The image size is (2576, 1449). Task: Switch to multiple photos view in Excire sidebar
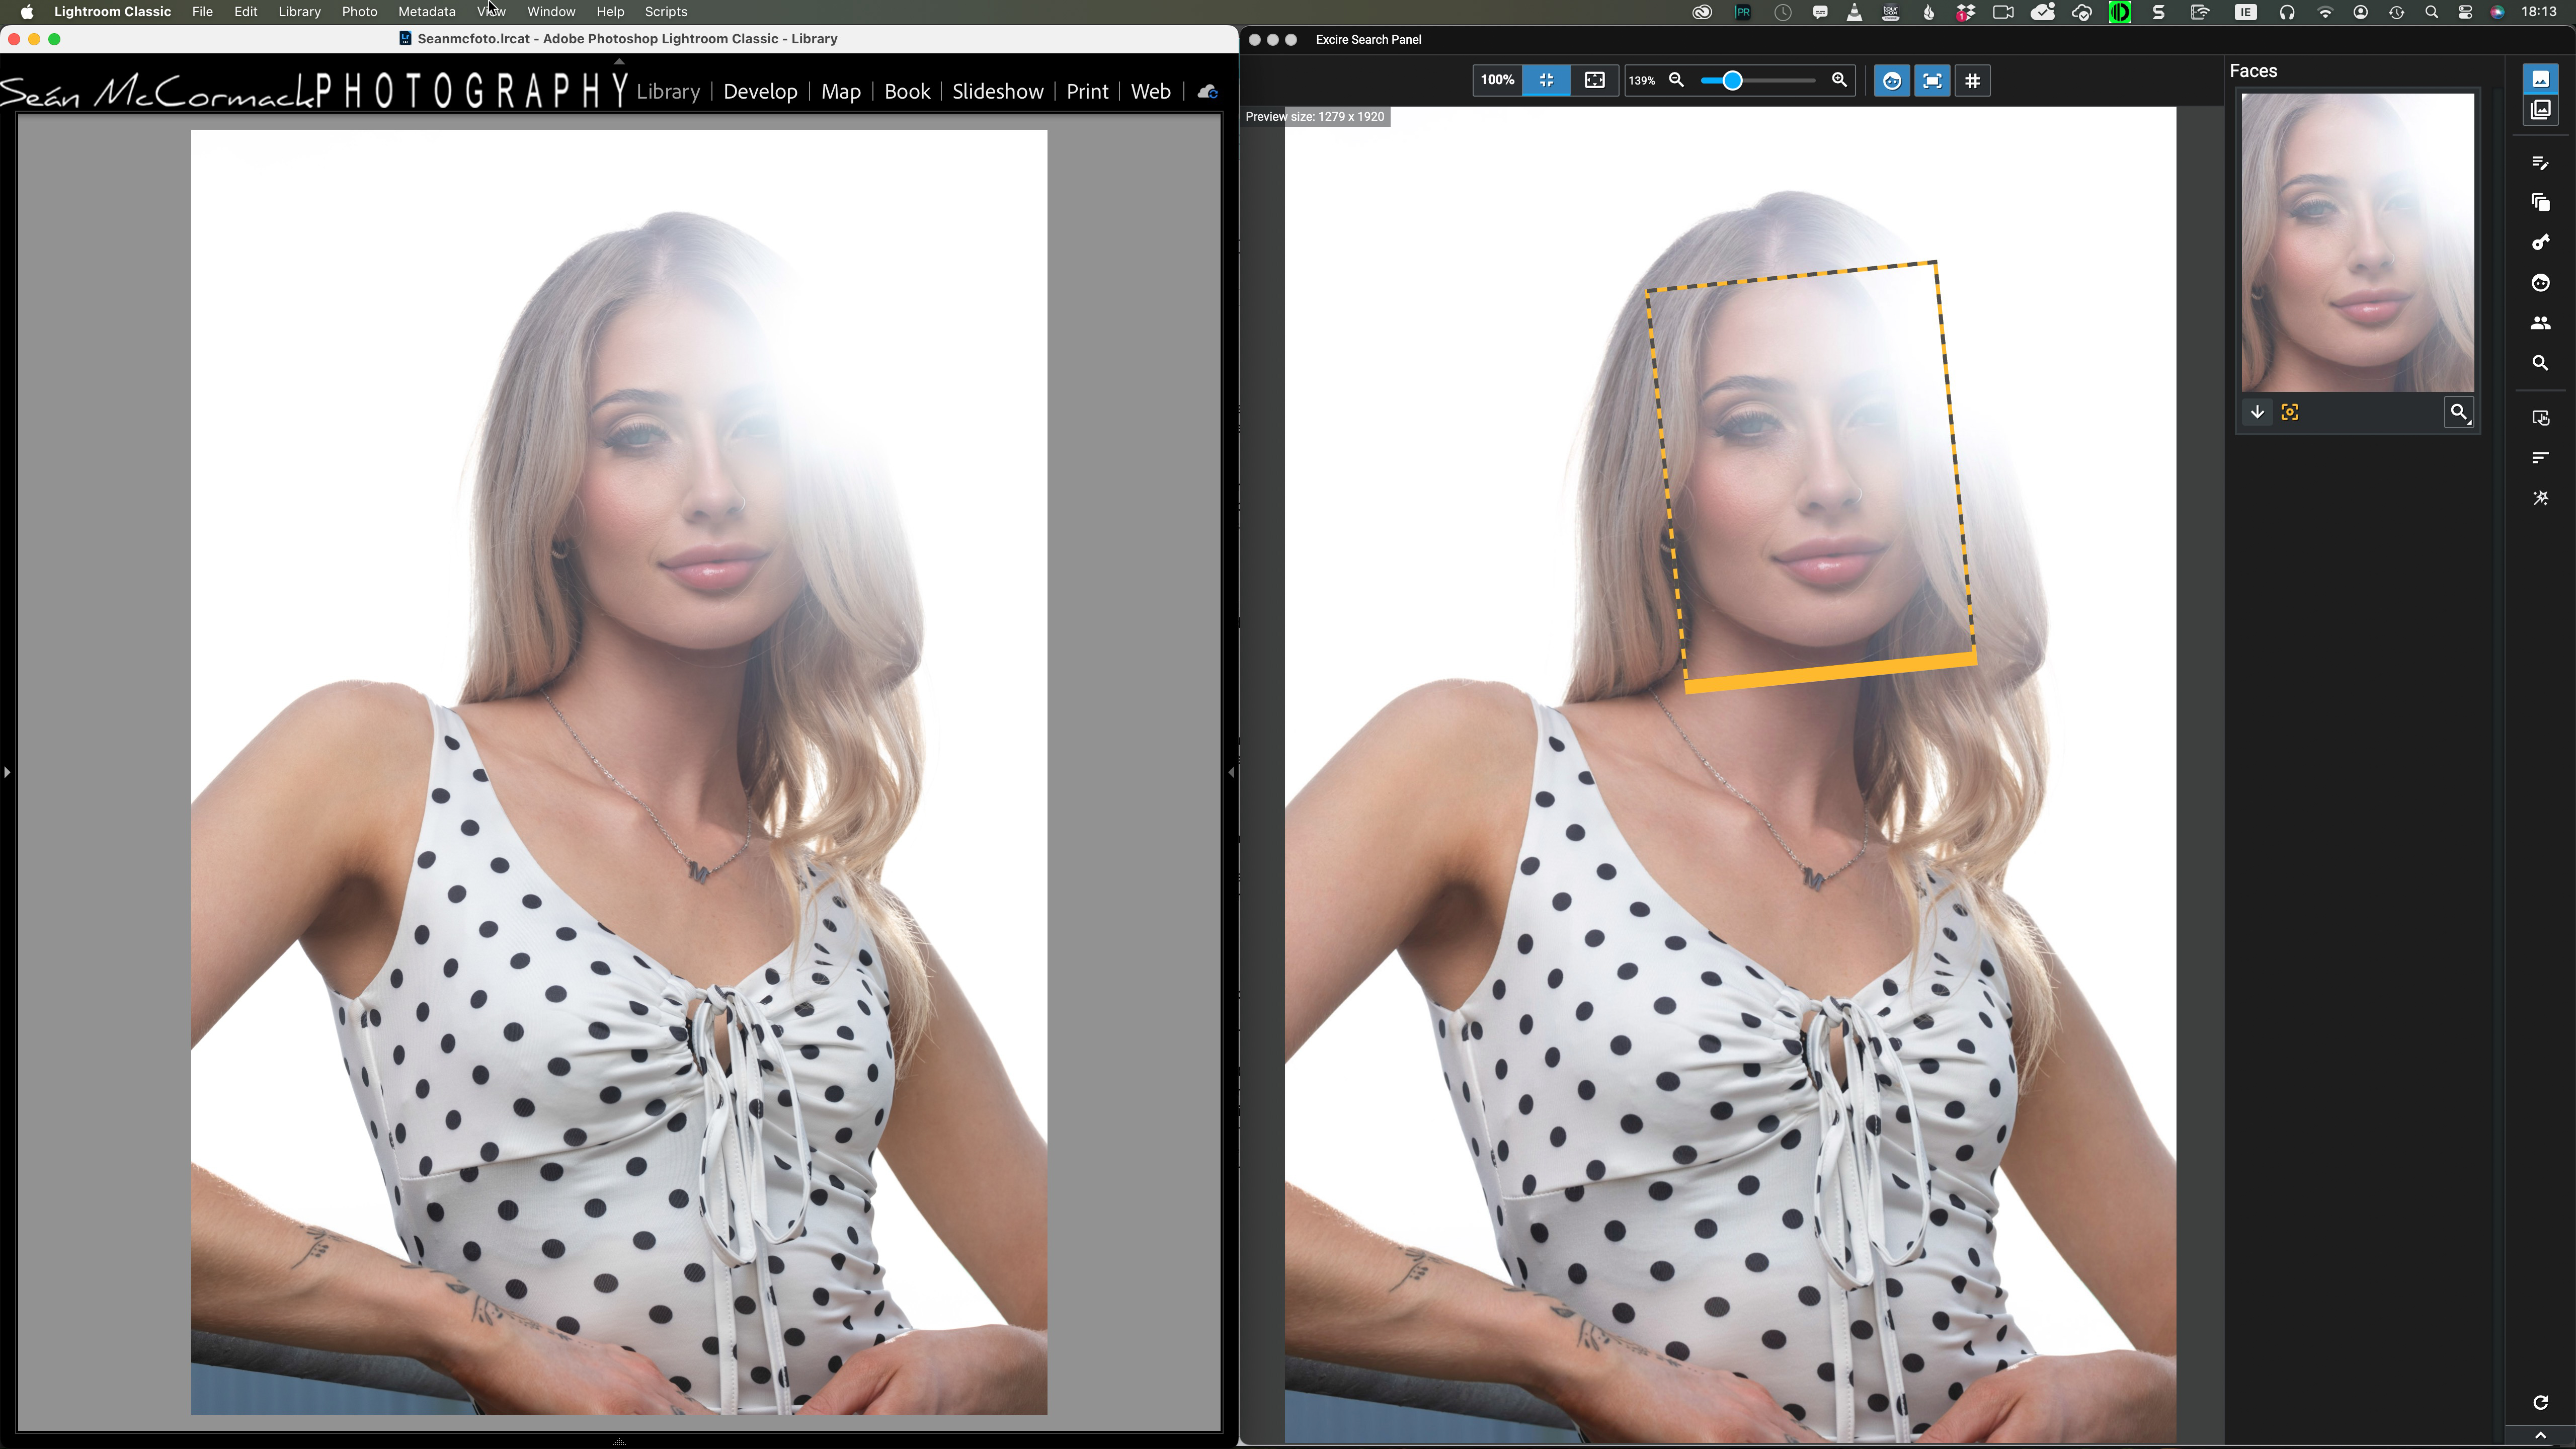(2540, 110)
